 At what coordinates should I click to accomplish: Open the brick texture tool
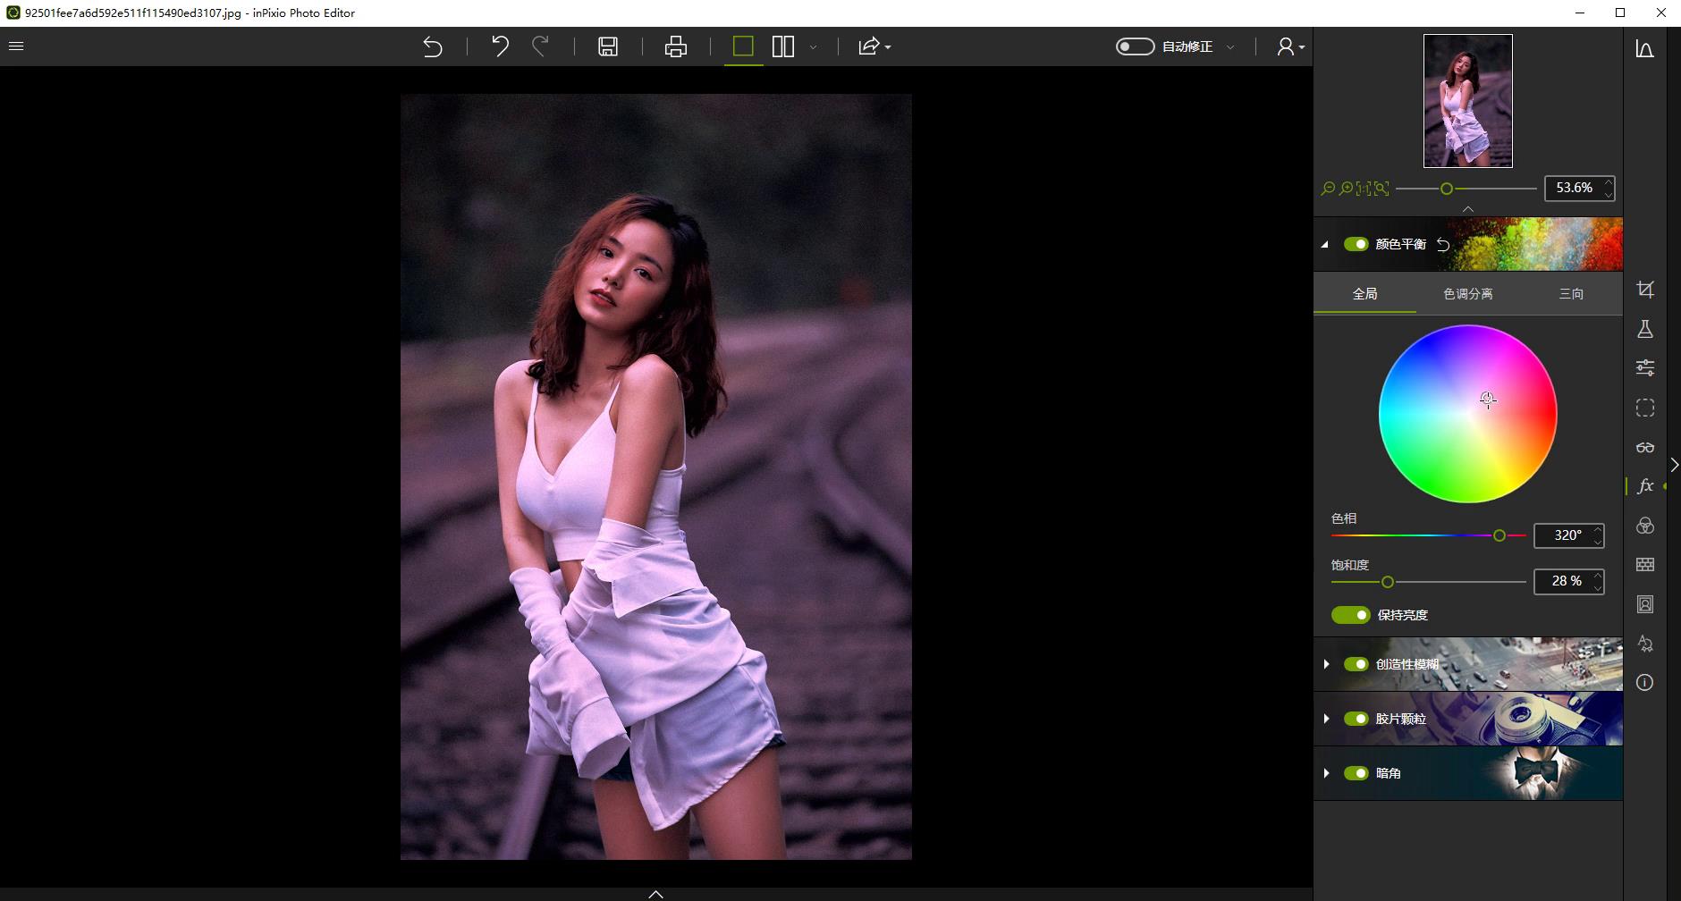coord(1645,565)
